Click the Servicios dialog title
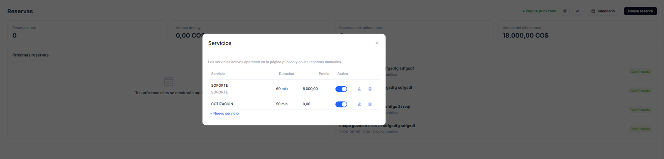This screenshot has height=159, width=664. click(220, 43)
